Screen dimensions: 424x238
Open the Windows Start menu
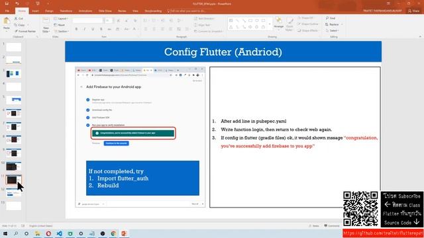[x=5, y=233]
